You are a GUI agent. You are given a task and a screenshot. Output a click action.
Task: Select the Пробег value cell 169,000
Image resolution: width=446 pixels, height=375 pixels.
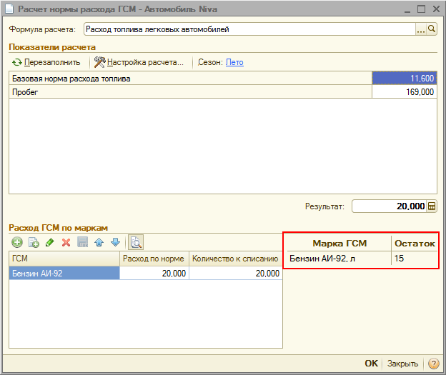coord(404,92)
